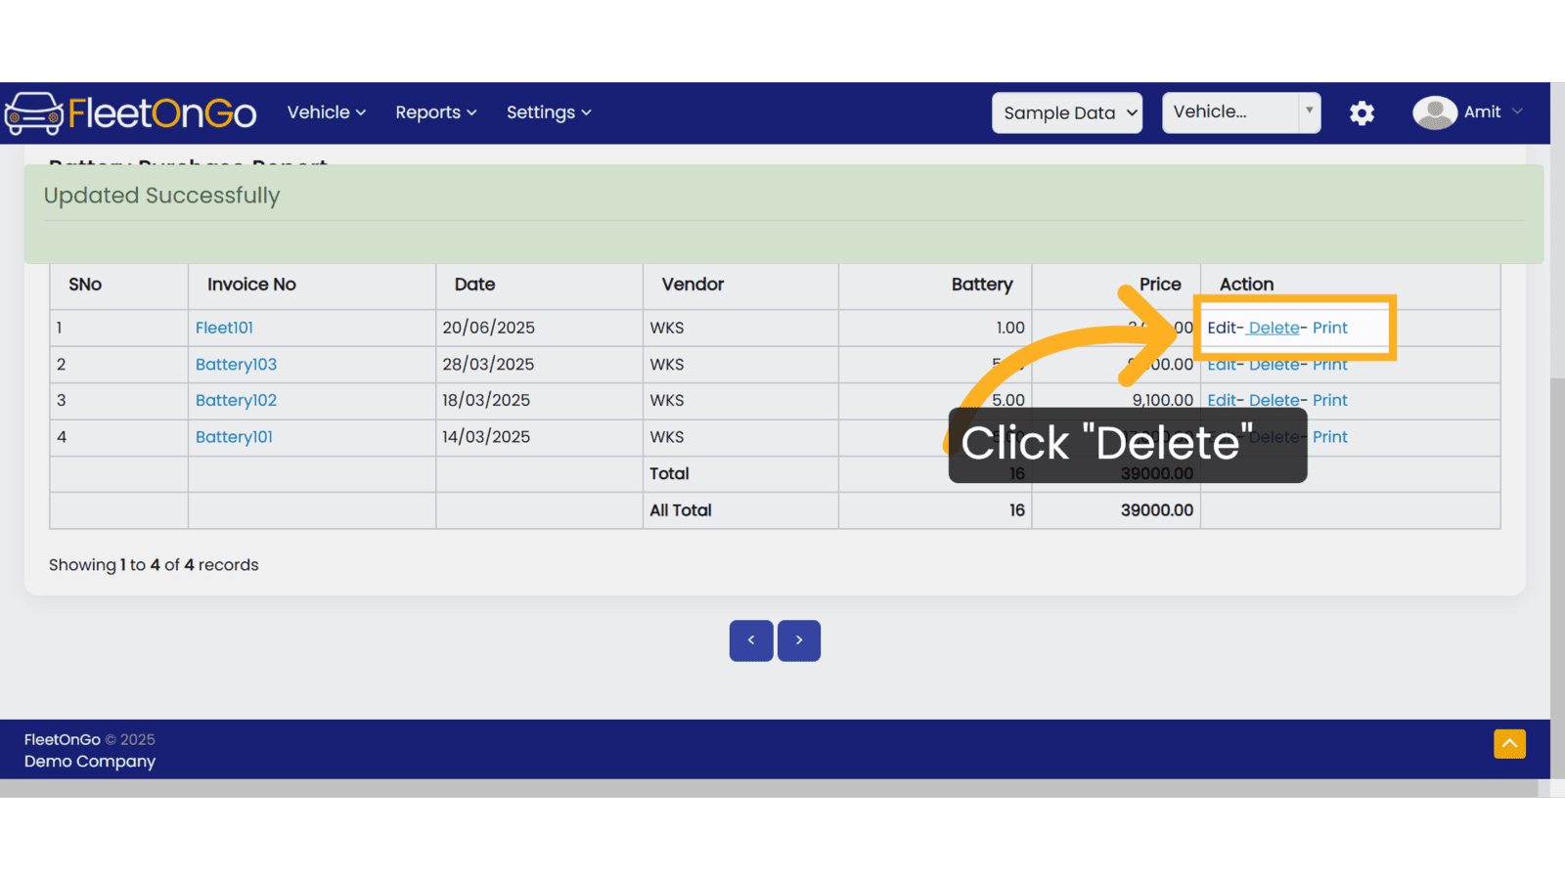Click Delete for invoice Battery102
The width and height of the screenshot is (1565, 880).
click(x=1274, y=401)
